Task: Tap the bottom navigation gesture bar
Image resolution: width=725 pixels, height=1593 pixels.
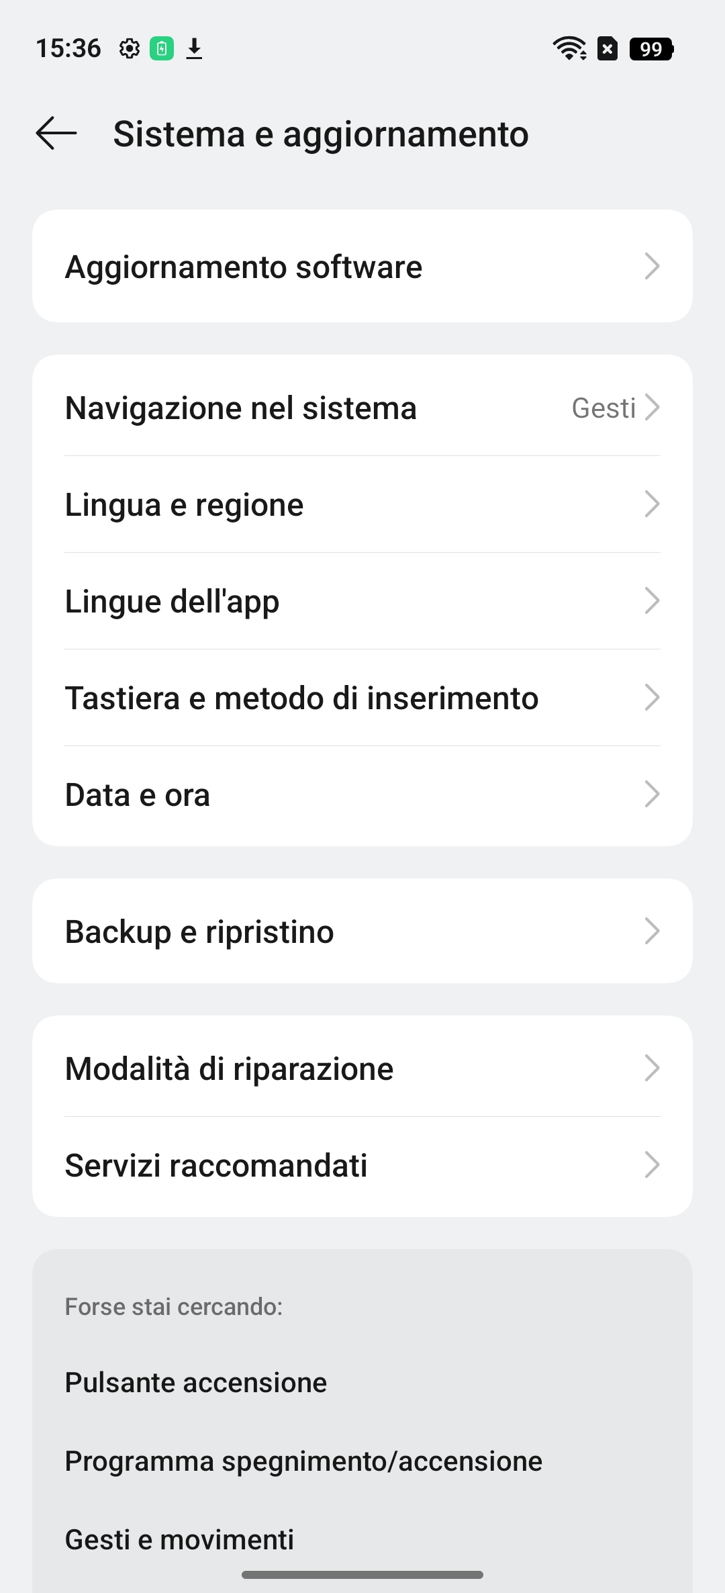Action: click(x=362, y=1575)
